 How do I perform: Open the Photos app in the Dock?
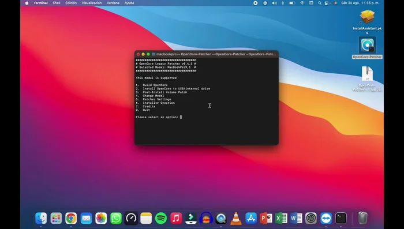[x=101, y=218]
